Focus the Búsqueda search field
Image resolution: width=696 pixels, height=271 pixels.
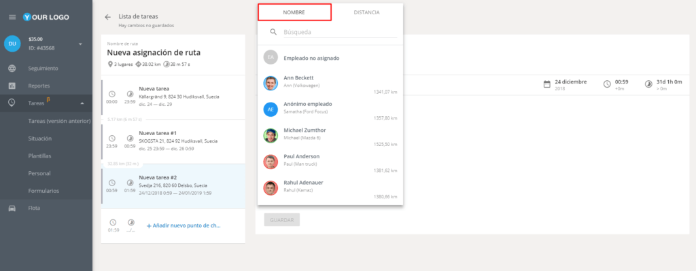(x=340, y=32)
